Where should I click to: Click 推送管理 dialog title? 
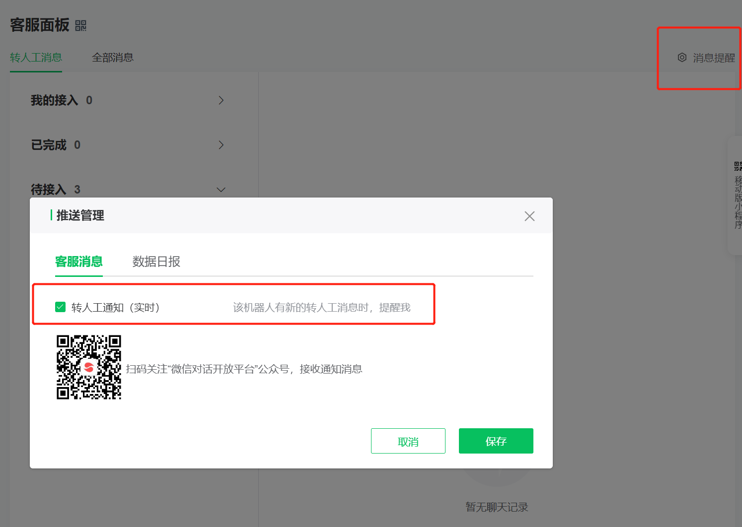point(80,215)
